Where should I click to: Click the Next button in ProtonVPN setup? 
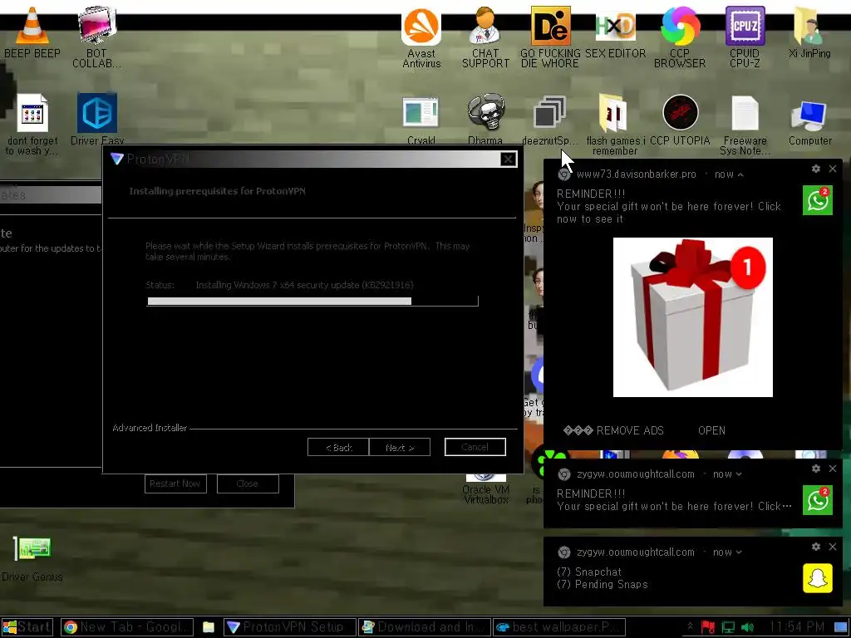[400, 447]
